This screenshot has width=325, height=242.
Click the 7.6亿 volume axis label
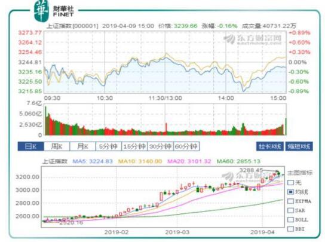34,103
